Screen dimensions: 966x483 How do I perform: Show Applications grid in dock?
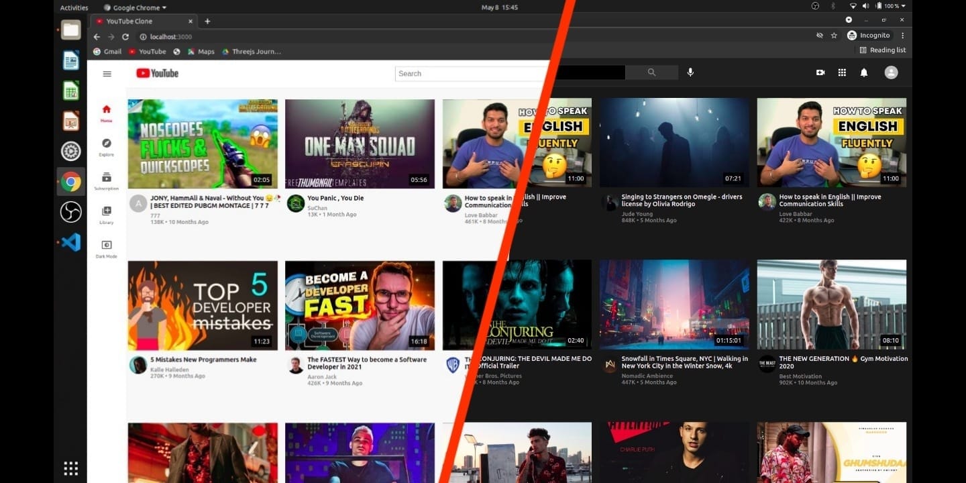pyautogui.click(x=71, y=468)
